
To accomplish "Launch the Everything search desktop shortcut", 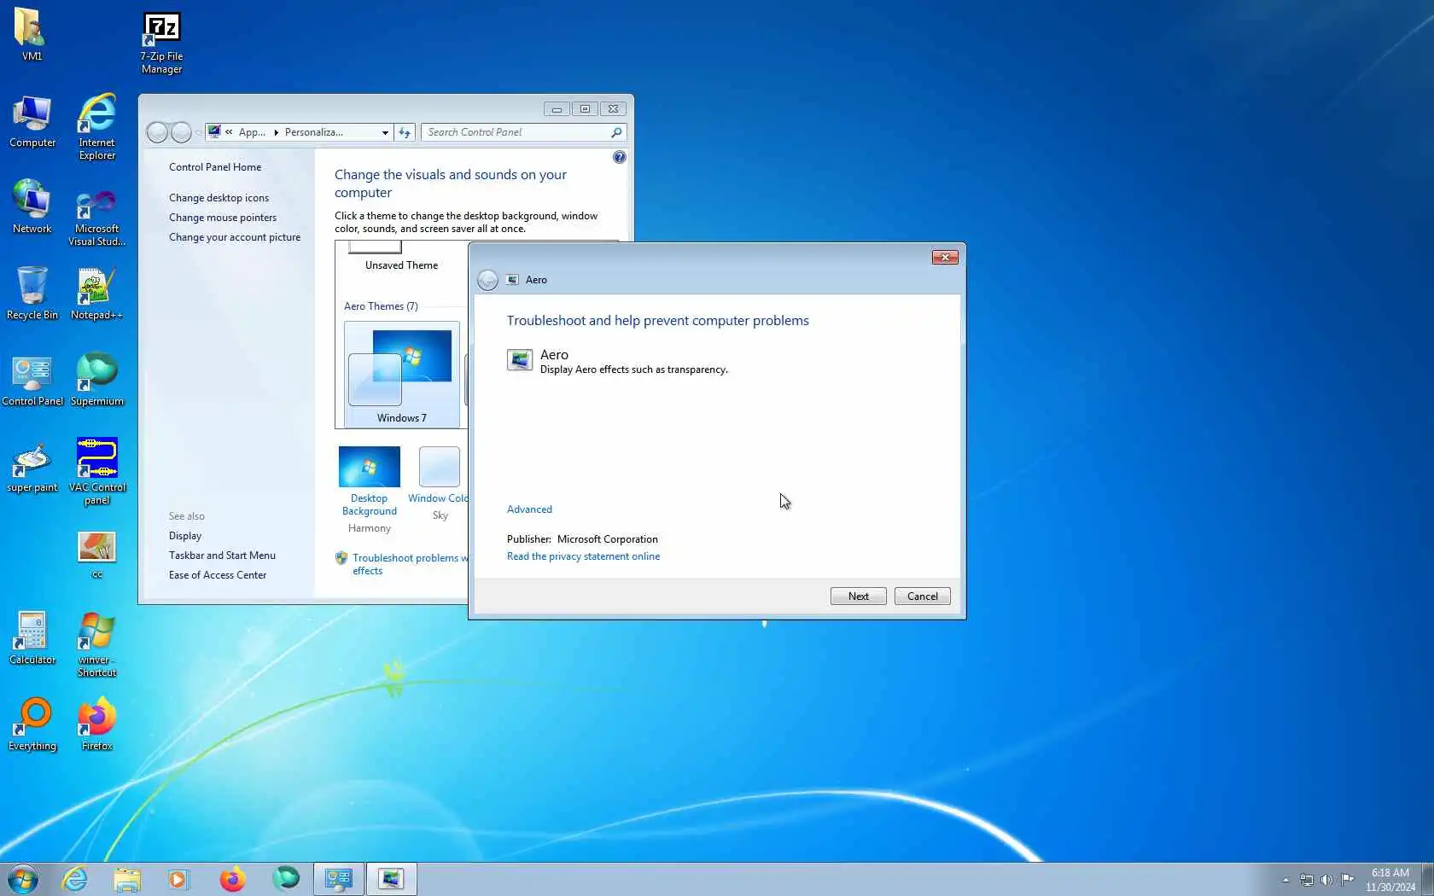I will [x=32, y=724].
